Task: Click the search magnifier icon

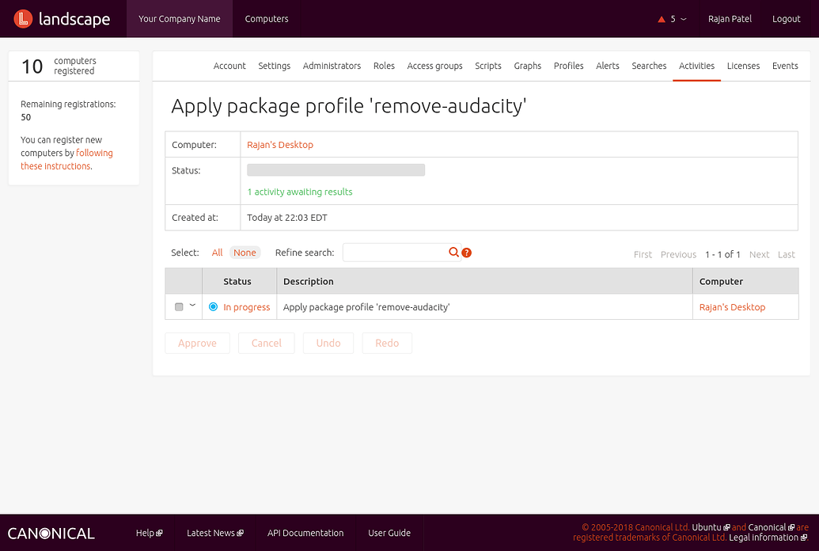Action: click(452, 252)
